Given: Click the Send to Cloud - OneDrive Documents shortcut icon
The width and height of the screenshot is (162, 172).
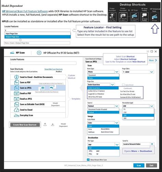Looking at the screenshot, I should click(x=16, y=77).
